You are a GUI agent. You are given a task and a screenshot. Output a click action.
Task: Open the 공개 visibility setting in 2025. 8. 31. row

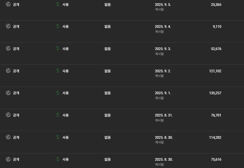click(x=16, y=115)
